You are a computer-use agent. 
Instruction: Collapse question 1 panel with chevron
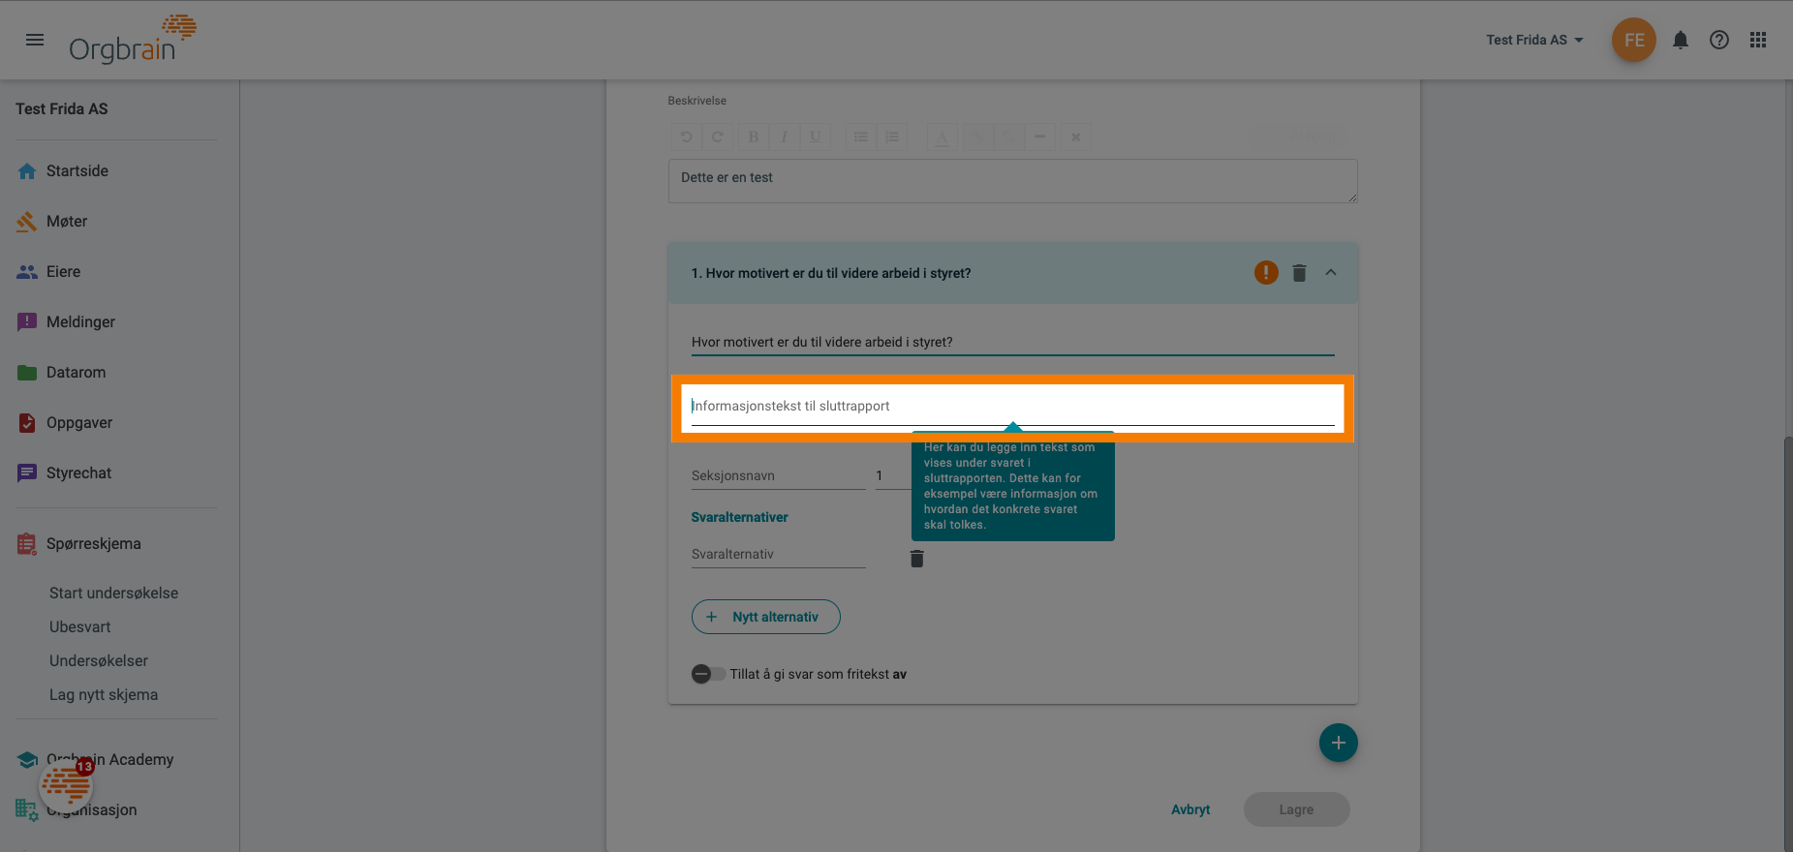(x=1331, y=273)
